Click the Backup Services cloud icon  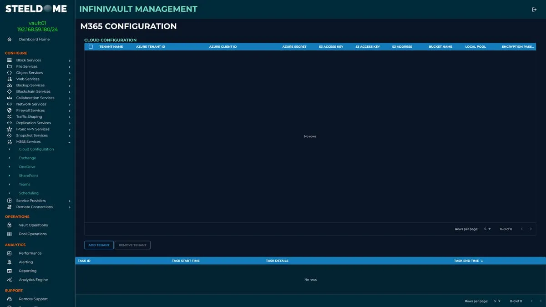click(9, 85)
